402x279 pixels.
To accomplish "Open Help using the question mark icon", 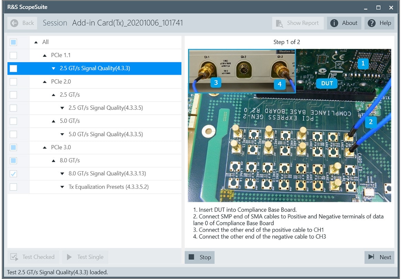I will pos(371,23).
